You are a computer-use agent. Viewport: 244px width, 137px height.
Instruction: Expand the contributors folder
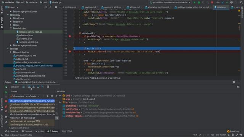click(11, 52)
